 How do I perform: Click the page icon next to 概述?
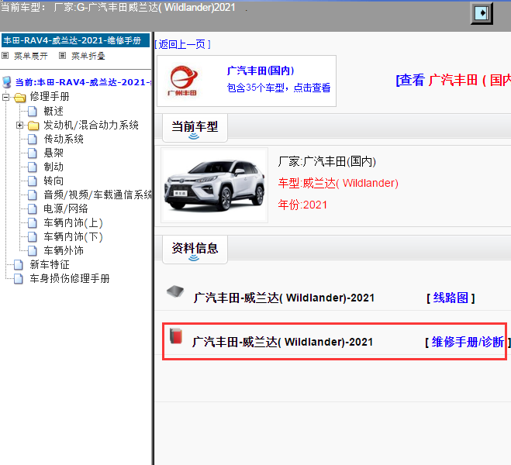coord(33,112)
